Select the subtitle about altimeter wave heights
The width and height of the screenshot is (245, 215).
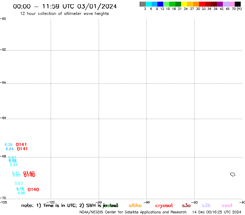point(64,14)
